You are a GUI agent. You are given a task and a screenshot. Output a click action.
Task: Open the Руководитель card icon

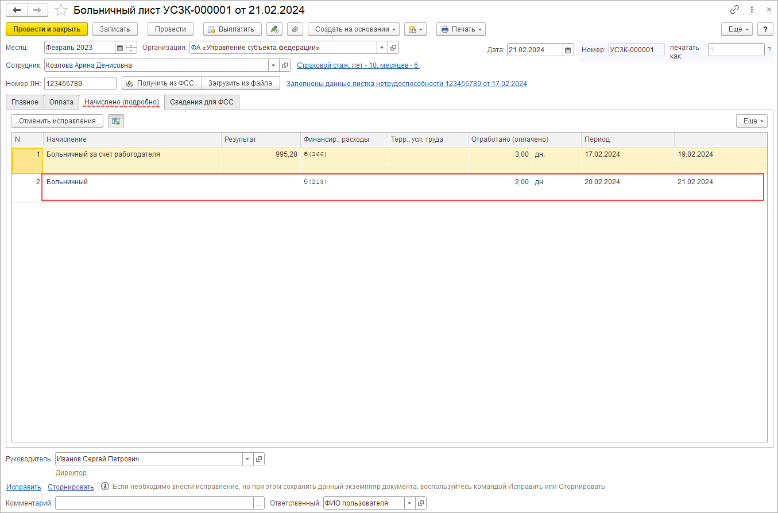259,459
